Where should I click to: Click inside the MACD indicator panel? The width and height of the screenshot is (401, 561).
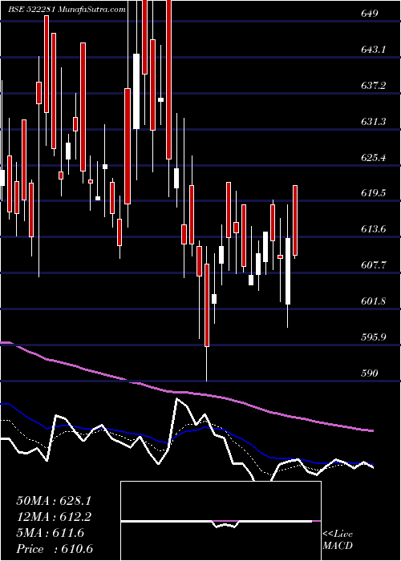click(221, 521)
